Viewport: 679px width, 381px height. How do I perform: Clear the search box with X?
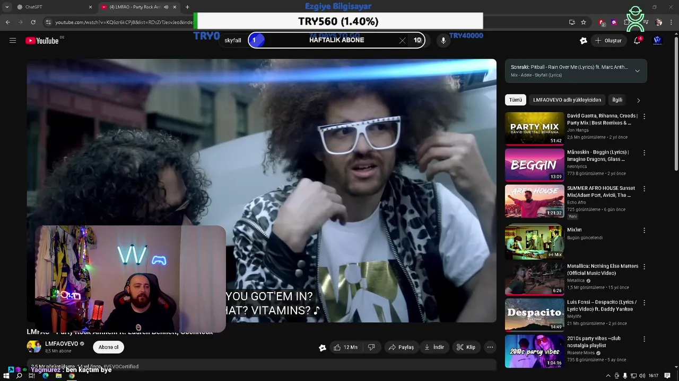(402, 40)
